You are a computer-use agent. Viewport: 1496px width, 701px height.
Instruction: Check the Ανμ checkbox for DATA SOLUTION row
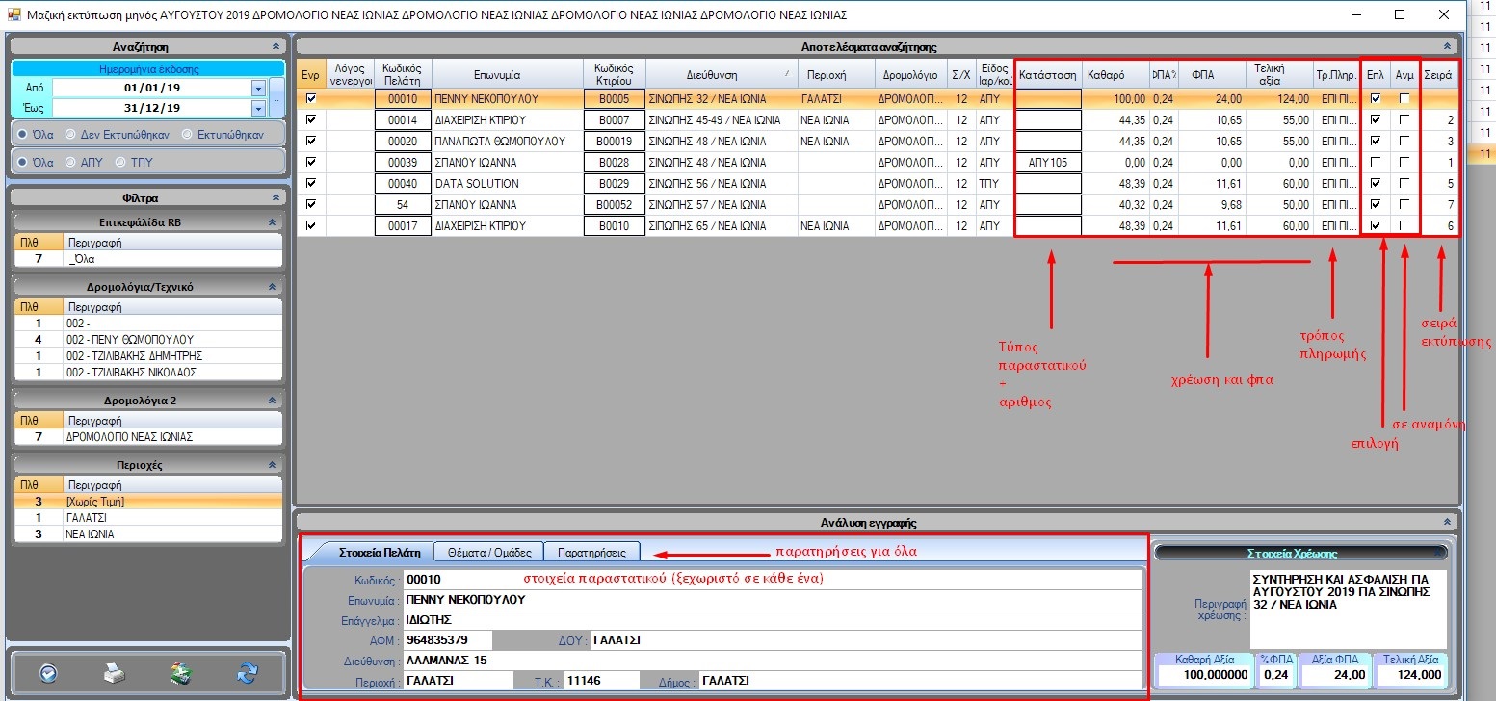click(x=1404, y=183)
